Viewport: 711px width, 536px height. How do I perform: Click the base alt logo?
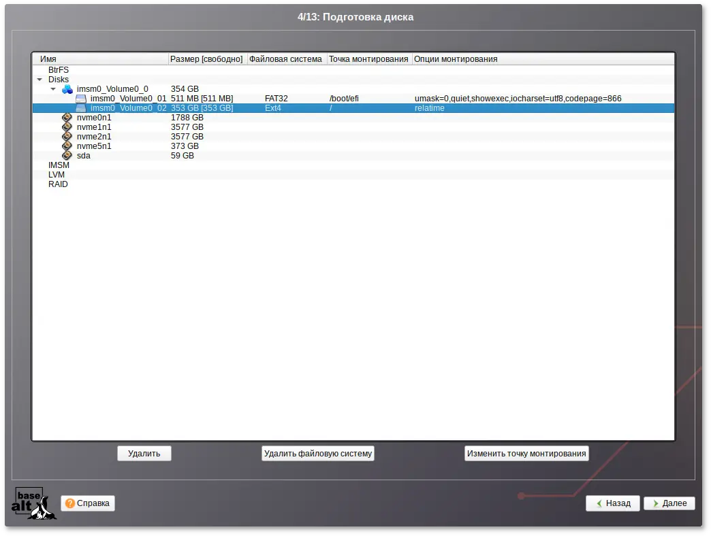(33, 503)
